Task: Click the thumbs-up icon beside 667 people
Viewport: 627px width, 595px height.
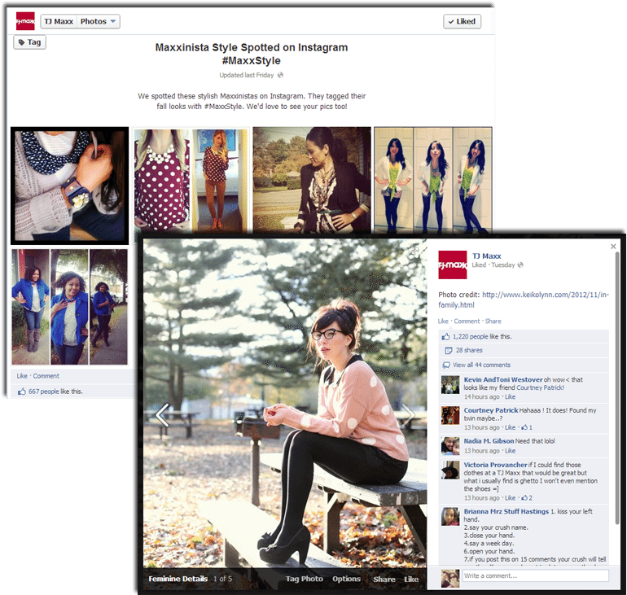Action: [x=22, y=392]
